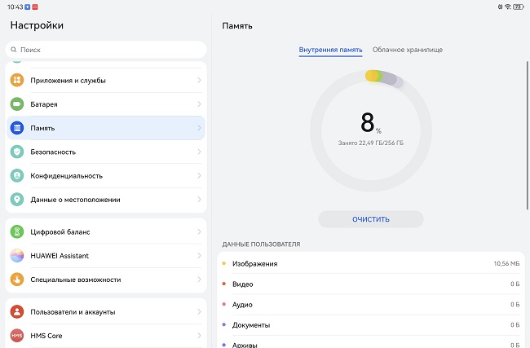The height and width of the screenshot is (348, 530).
Task: Tap the Занято 22,49 ГБ/256 ГБ text
Action: [371, 143]
